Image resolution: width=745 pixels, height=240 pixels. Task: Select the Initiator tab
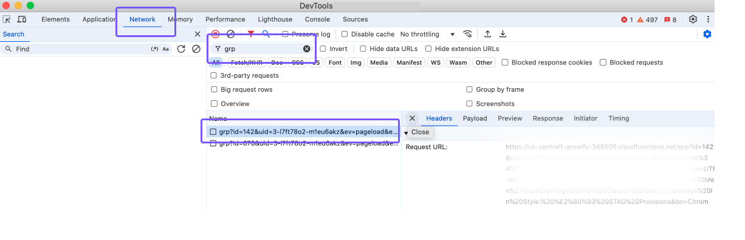pyautogui.click(x=585, y=118)
